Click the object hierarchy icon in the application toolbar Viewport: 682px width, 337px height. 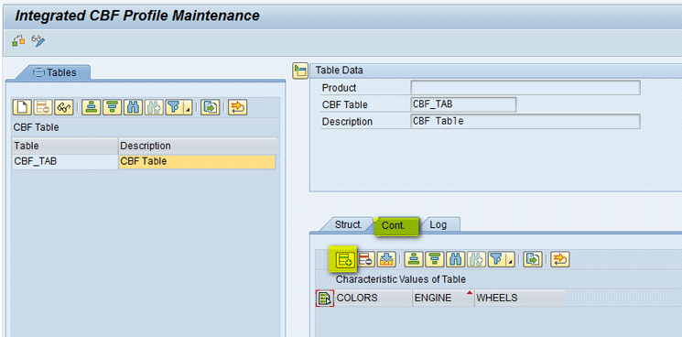[x=18, y=41]
